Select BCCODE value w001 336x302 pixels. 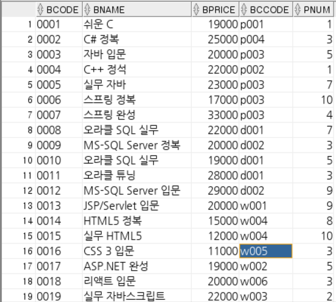pos(266,206)
